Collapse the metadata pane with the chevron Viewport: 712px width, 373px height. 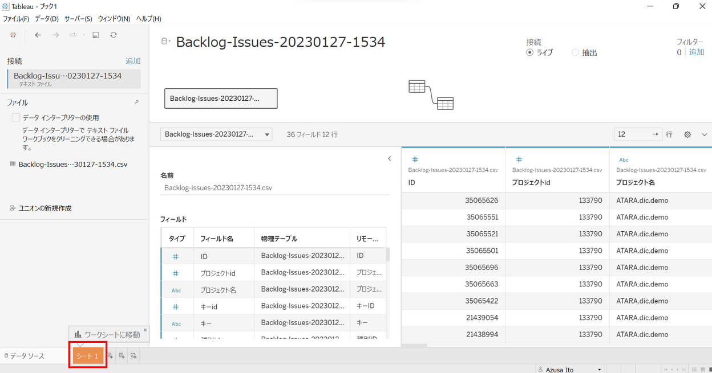(x=390, y=159)
